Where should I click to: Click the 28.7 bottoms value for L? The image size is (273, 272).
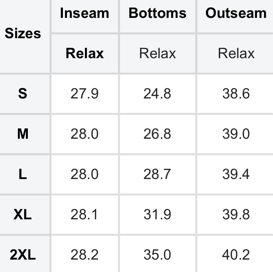[x=157, y=174]
